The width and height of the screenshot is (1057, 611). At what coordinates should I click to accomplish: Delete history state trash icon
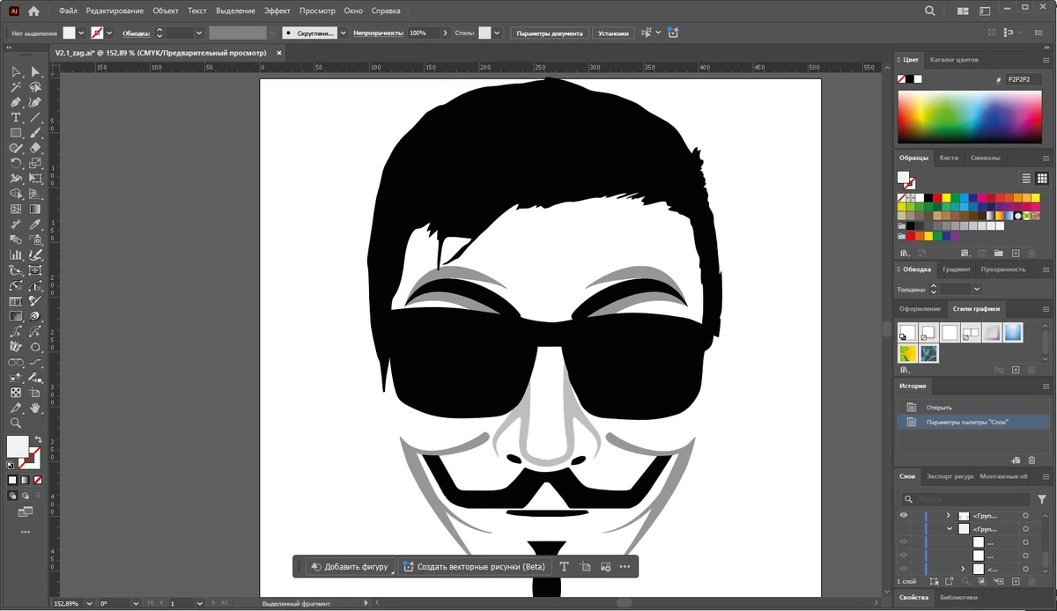point(1031,459)
